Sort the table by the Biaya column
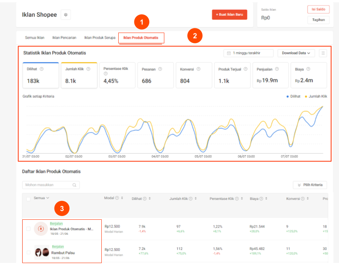Viewport: 339px width, 265px height. [266, 199]
